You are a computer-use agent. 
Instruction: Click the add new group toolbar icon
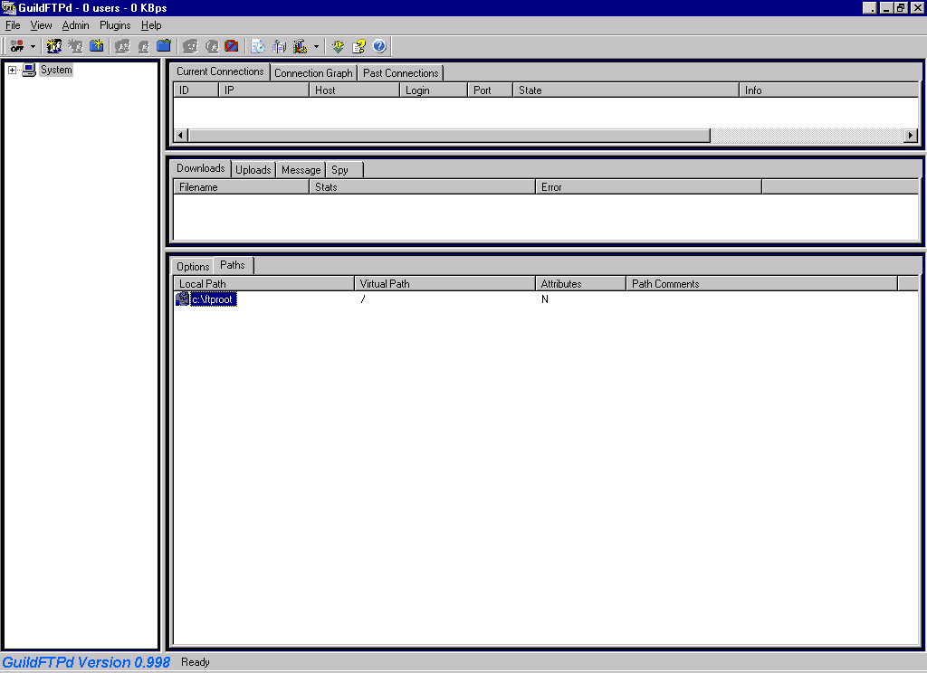(54, 46)
